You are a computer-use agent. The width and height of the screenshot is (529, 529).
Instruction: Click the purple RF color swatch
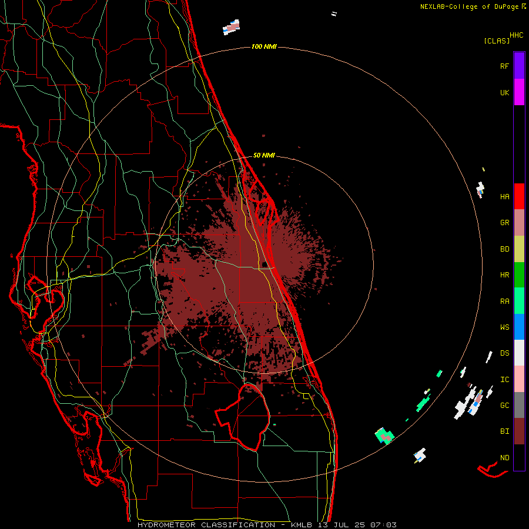coord(519,65)
